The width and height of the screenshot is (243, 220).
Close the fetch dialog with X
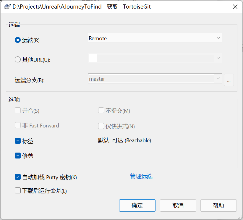(235, 7)
